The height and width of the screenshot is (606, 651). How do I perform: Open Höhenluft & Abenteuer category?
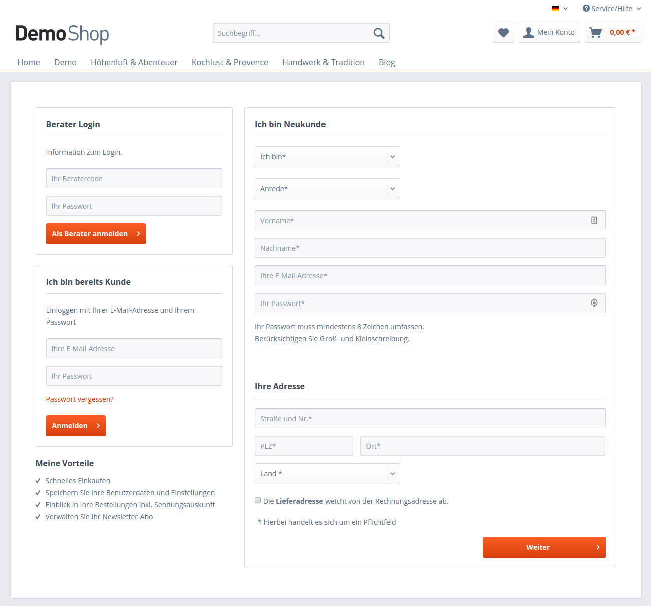point(134,62)
